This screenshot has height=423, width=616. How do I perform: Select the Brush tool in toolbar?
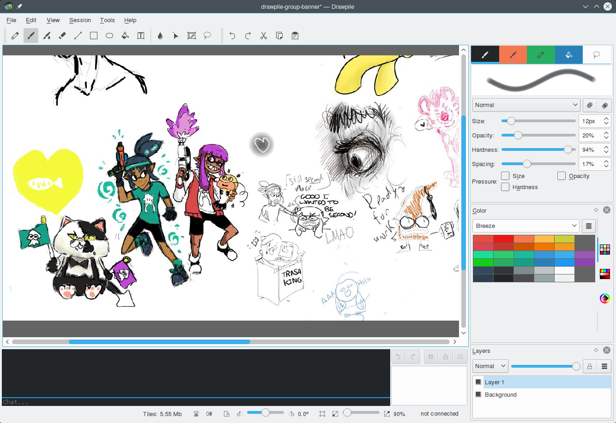pos(31,36)
